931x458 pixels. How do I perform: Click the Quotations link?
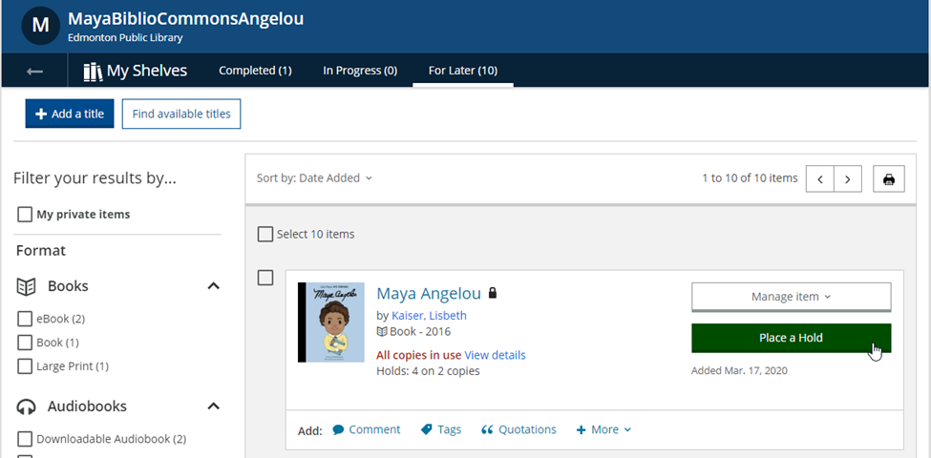click(527, 429)
